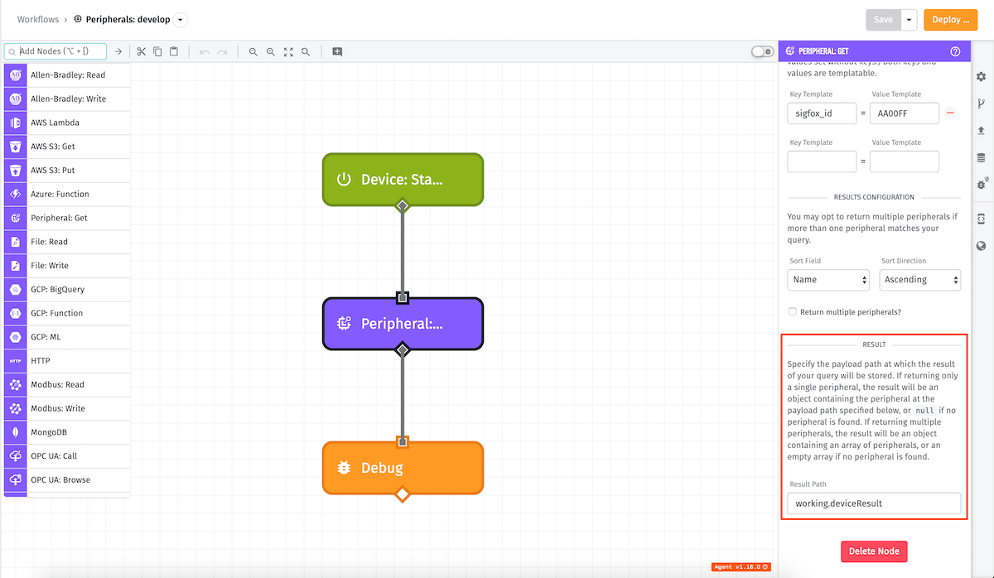
Task: Open the Sort Field Name dropdown
Action: [x=828, y=280]
